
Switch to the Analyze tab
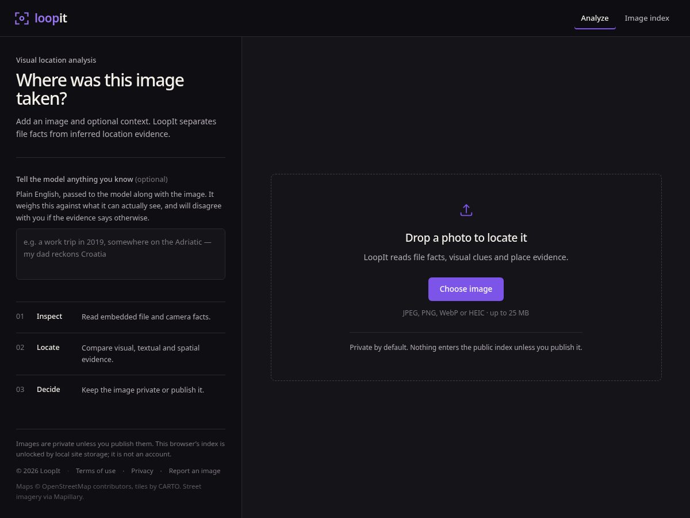(595, 18)
